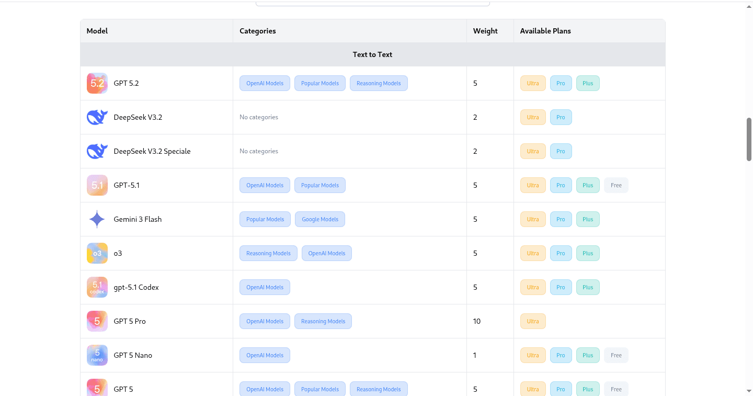Click the DeepSeek V3.2 Speciale whale icon

click(x=97, y=151)
